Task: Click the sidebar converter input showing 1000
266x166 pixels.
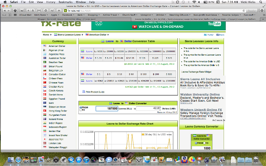Action: [202, 148]
